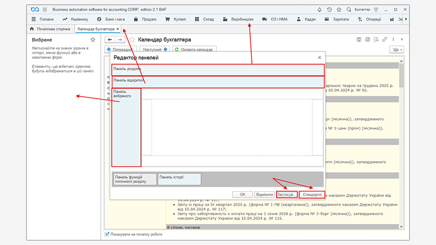The height and width of the screenshot is (245, 436).
Task: Click the get link chain icon
Action: click(x=385, y=40)
